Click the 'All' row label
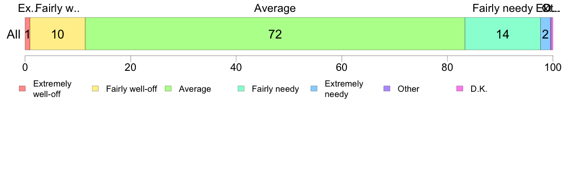Viewport: 566px width, 175px height. 14,35
